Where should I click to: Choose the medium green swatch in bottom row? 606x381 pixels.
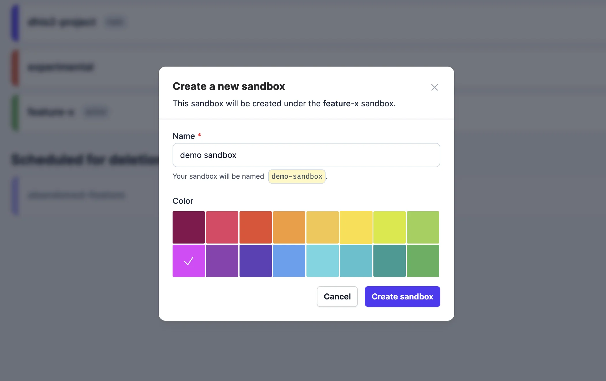[x=423, y=261]
